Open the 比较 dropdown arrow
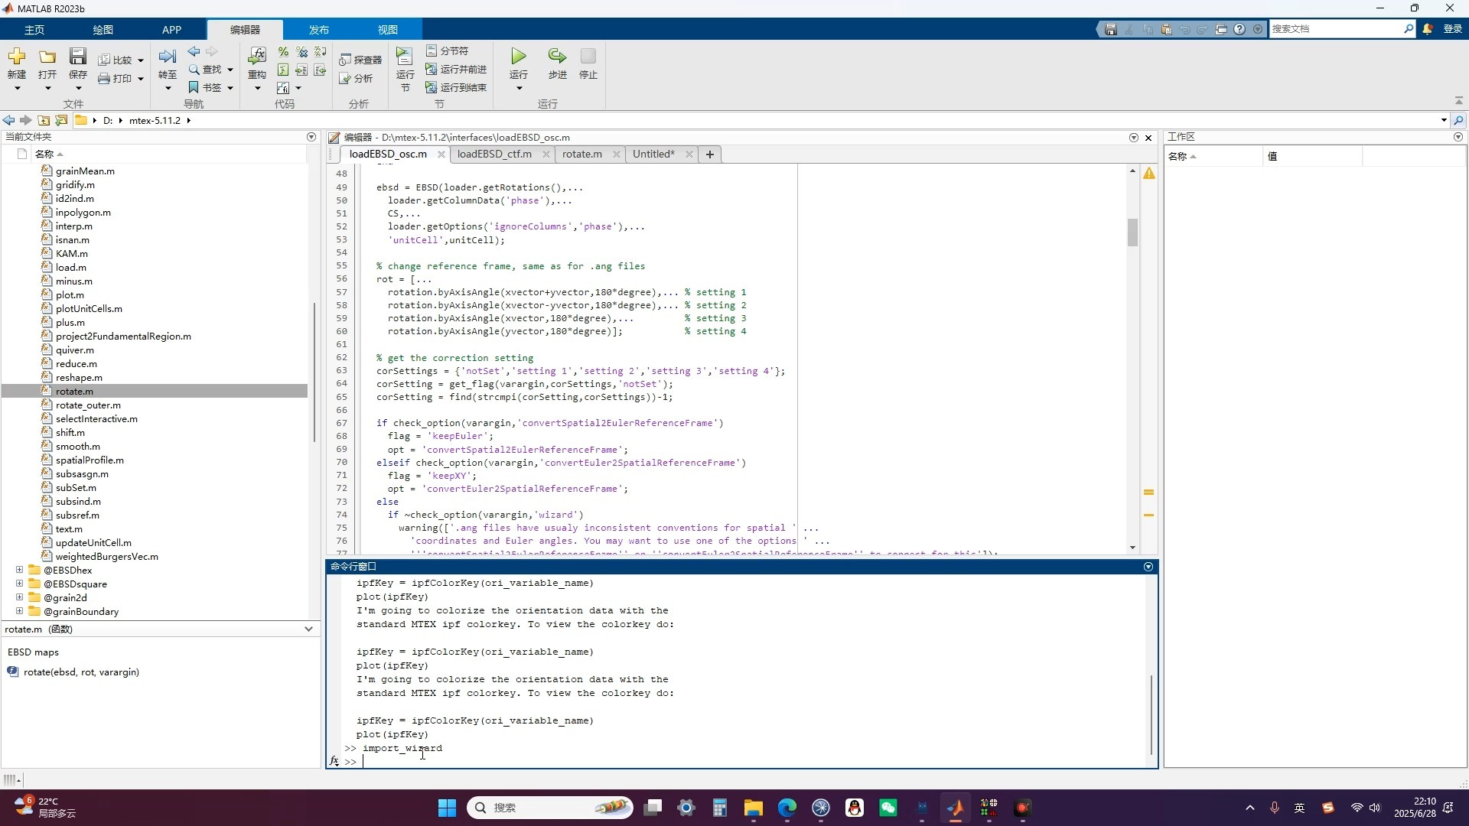This screenshot has width=1469, height=826. point(141,60)
